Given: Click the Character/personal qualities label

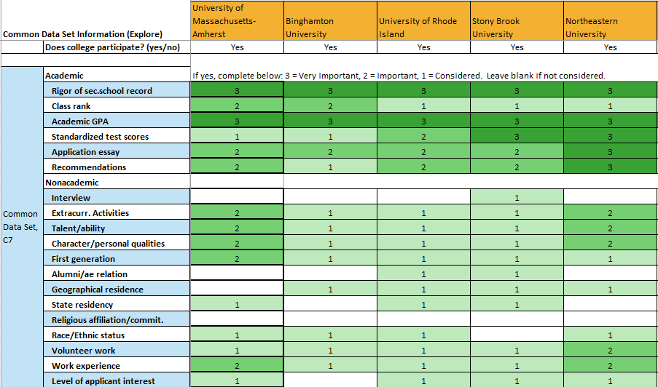Looking at the screenshot, I should point(117,244).
